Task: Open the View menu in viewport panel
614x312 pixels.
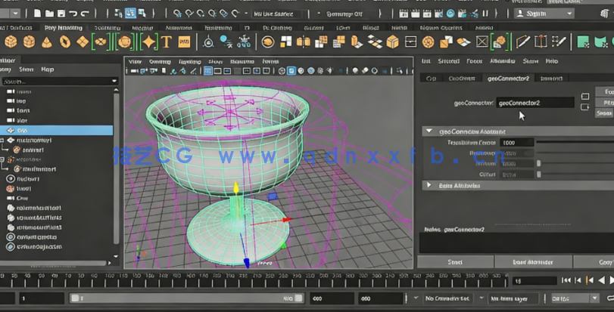Action: pyautogui.click(x=135, y=61)
